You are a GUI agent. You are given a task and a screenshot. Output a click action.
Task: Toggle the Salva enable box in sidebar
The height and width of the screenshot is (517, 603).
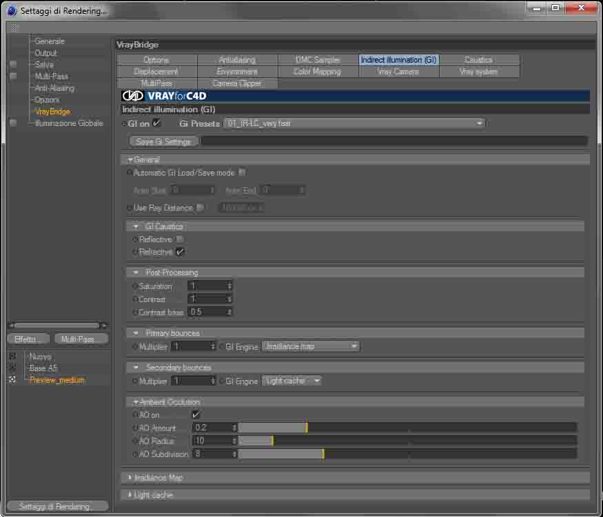coord(13,64)
